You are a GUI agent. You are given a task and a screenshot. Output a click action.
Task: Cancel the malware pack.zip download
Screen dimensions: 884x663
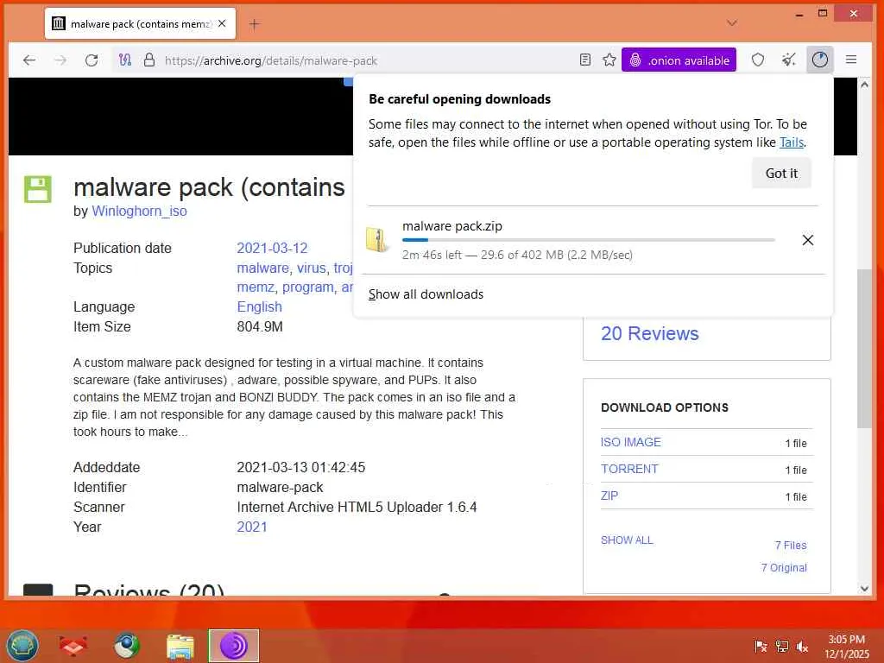pos(807,240)
